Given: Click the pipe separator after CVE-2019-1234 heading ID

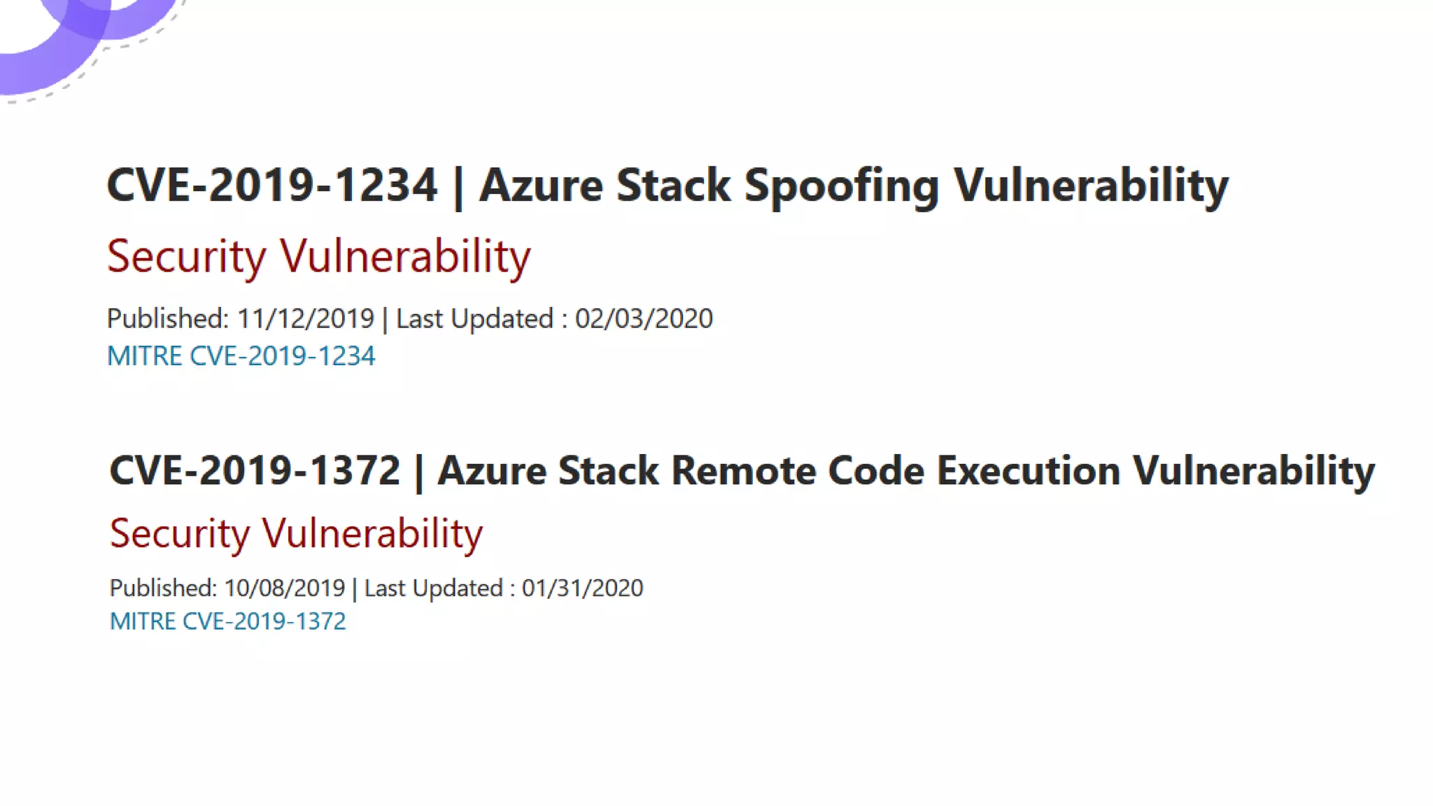Looking at the screenshot, I should (x=458, y=187).
